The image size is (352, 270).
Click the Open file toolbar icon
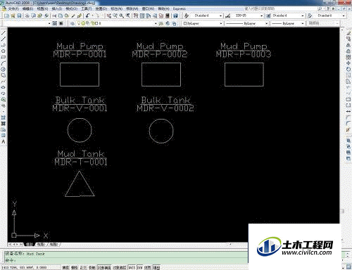pos(13,15)
